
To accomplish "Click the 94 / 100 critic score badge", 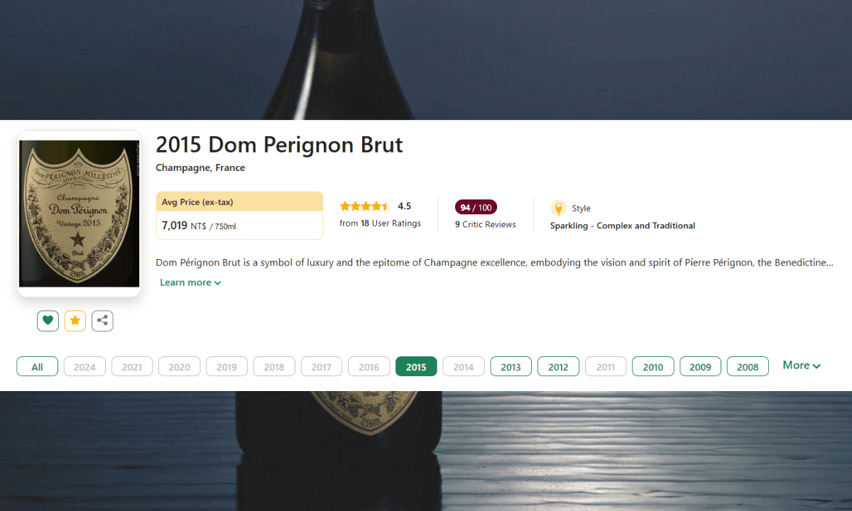I will click(x=476, y=207).
